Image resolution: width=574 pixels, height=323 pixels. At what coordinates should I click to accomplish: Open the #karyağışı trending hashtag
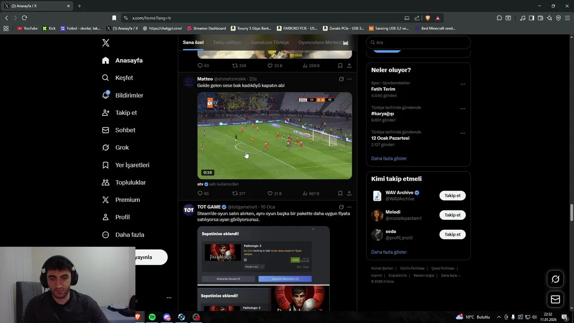[383, 113]
